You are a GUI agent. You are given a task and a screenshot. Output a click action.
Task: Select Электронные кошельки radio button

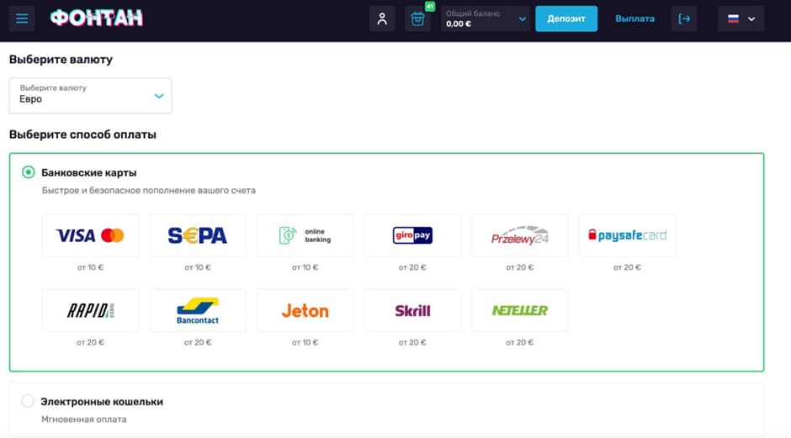click(x=29, y=402)
